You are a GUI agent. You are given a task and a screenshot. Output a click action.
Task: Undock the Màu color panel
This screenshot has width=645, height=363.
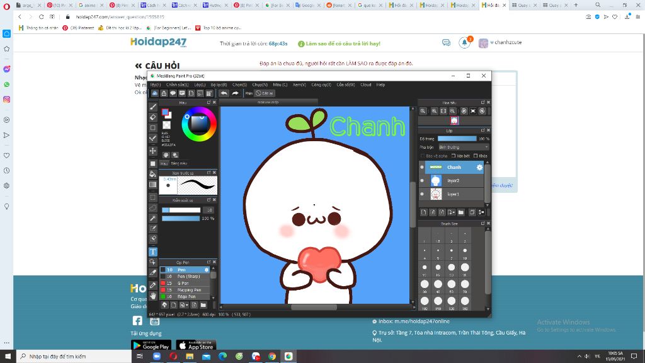pyautogui.click(x=208, y=102)
